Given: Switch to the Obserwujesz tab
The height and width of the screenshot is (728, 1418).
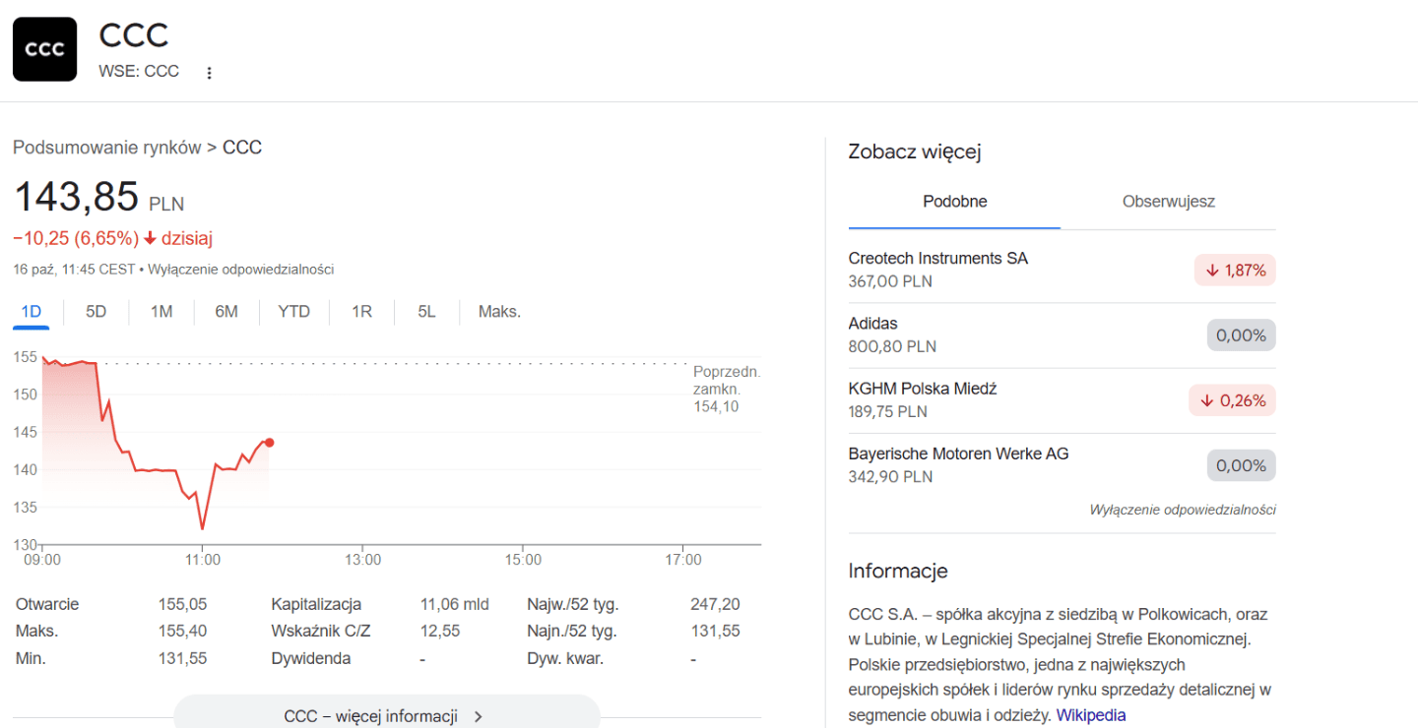Looking at the screenshot, I should coord(1168,202).
